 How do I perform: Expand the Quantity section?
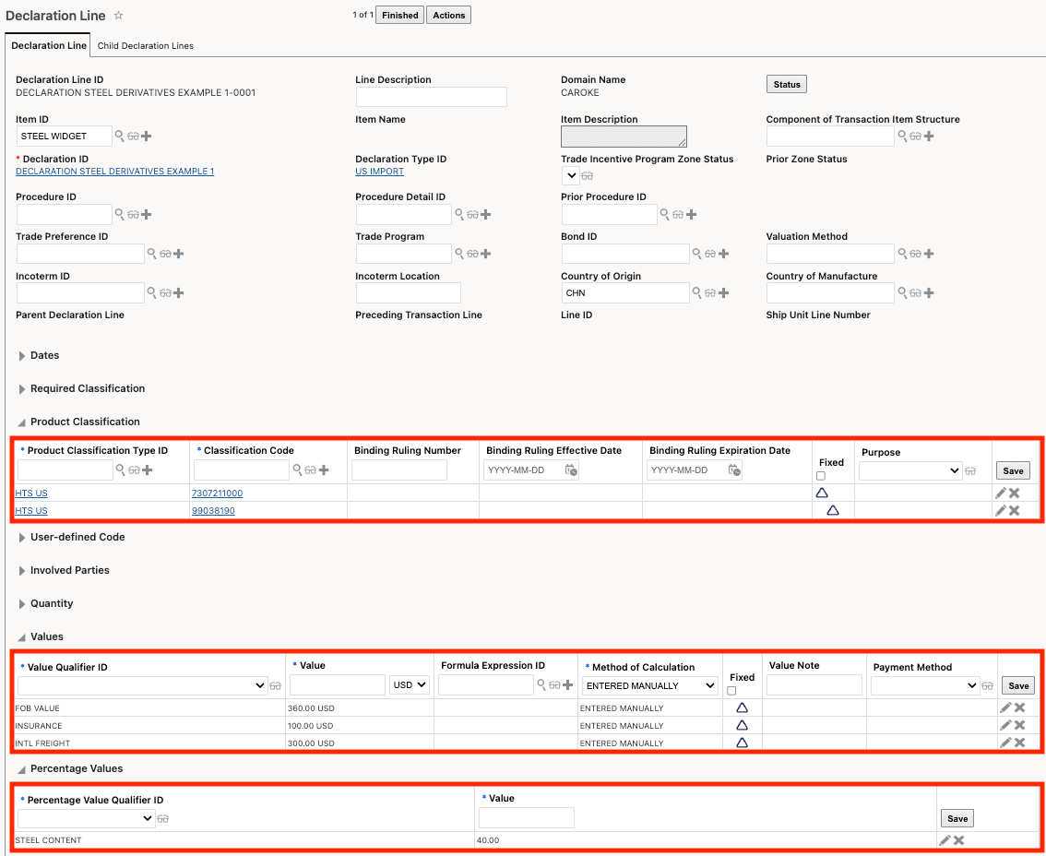pos(22,604)
